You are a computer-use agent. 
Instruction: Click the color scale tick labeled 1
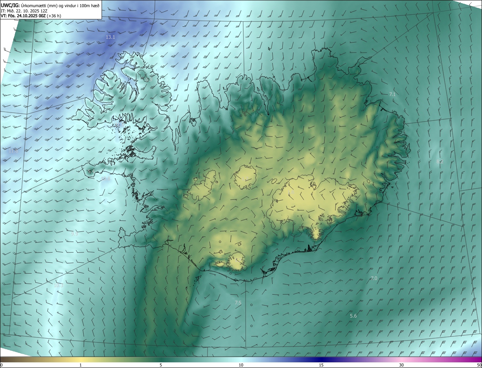81,365
